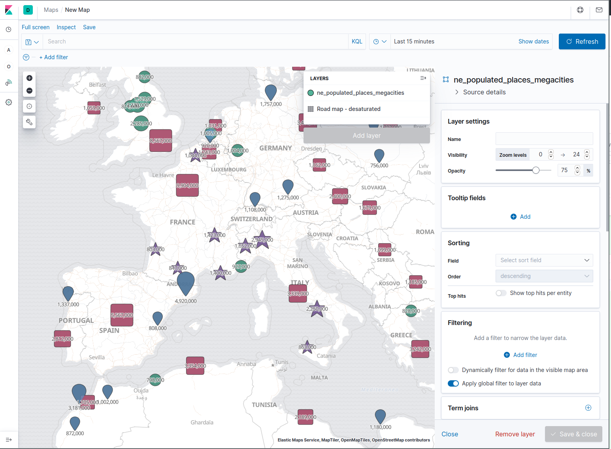The image size is (611, 449).
Task: Enable dynamic filter for visible map area
Action: [453, 370]
